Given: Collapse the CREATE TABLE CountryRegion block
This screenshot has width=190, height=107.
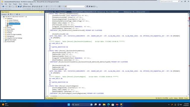Looking at the screenshot, I should click(48, 86).
